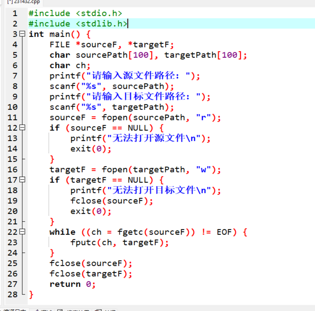Click printf '无法打开目标文件\n' statement
The width and height of the screenshot is (315, 311).
pos(146,190)
